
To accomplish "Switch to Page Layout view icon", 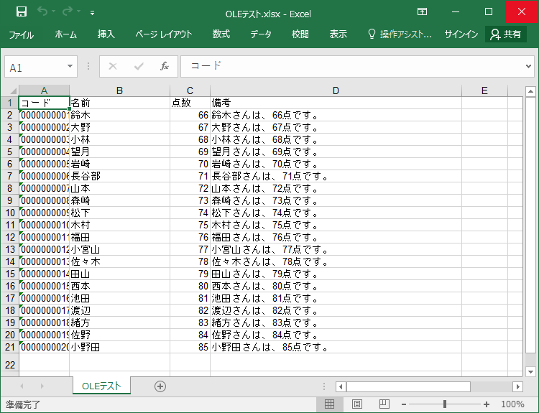I will (356, 404).
